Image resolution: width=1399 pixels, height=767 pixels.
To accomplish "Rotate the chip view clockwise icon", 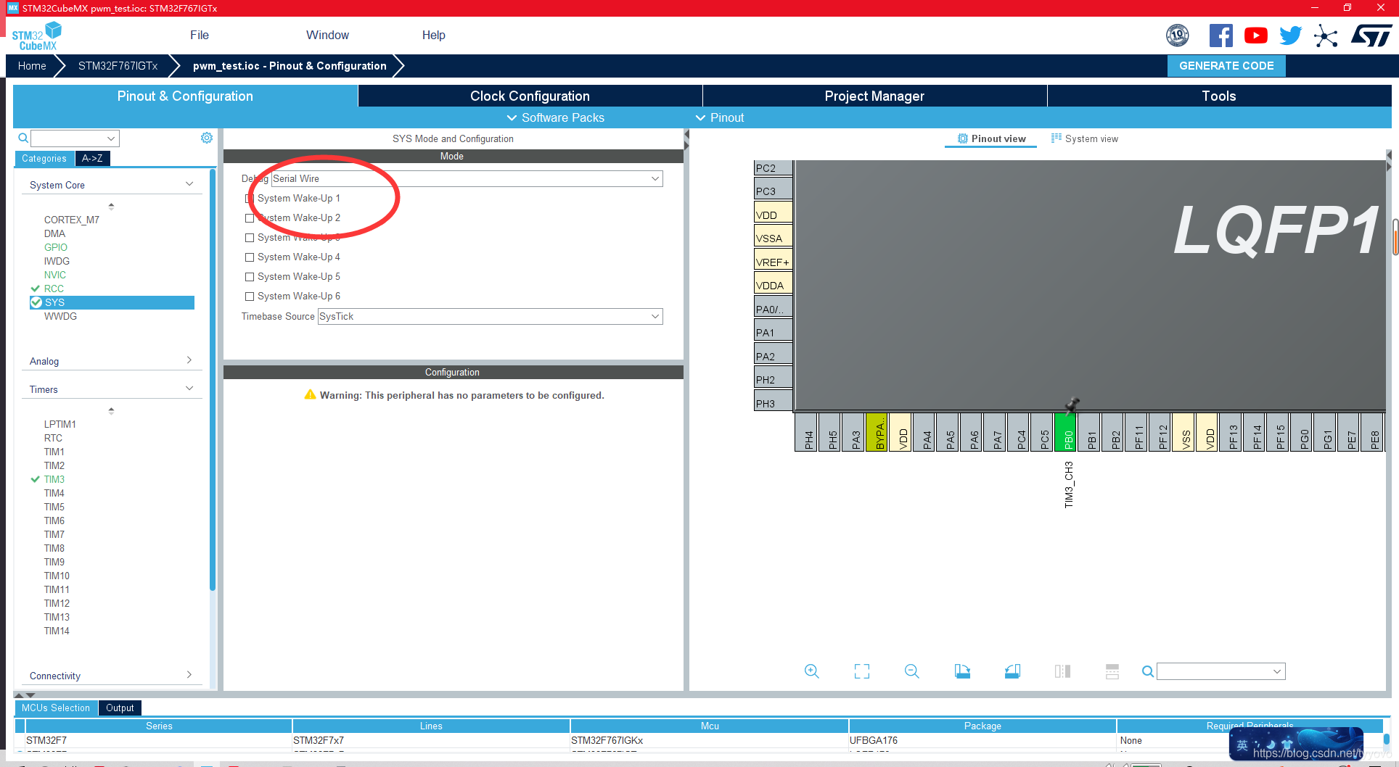I will coord(962,671).
